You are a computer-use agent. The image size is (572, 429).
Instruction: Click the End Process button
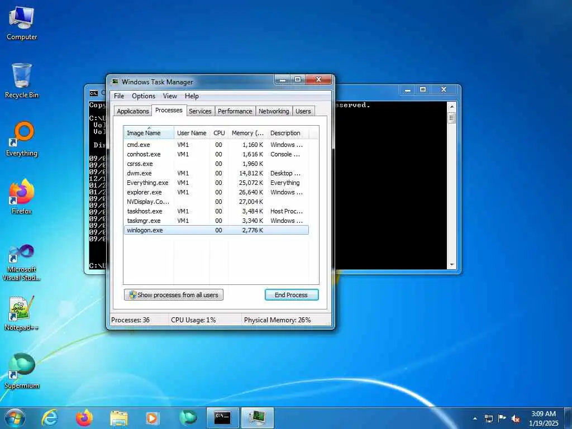[x=292, y=295]
